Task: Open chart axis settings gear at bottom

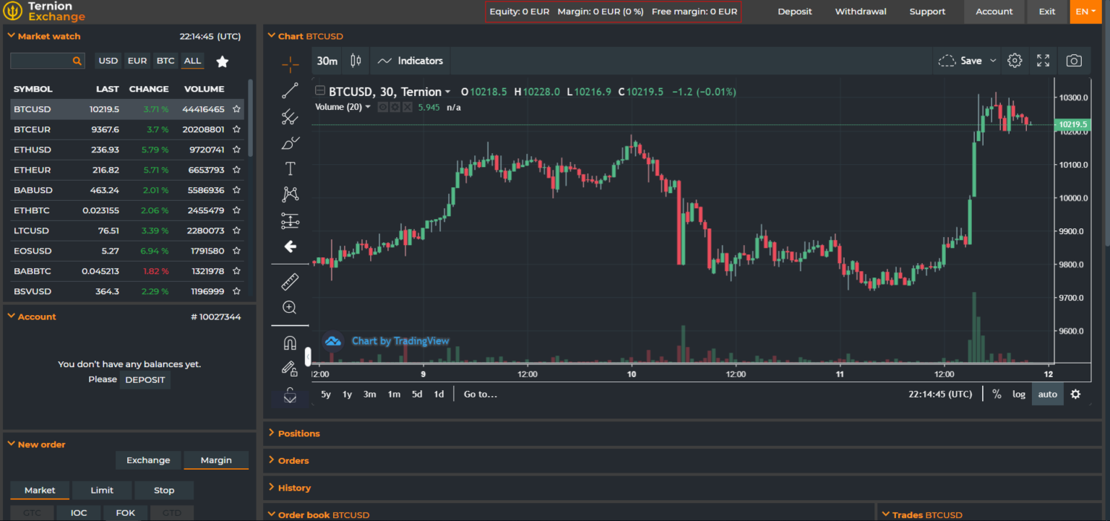Action: tap(1075, 394)
